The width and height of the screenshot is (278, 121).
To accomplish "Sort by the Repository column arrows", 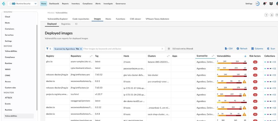I will click(91, 56).
